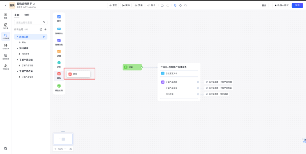Collapse the 预约咨询 topic group
306x154 pixels.
tap(18, 48)
